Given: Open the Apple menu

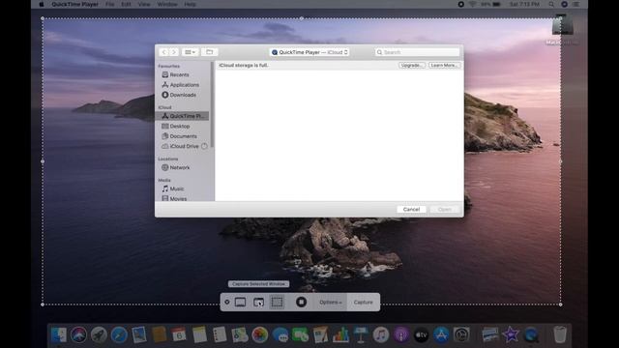Looking at the screenshot, I should coord(41,4).
